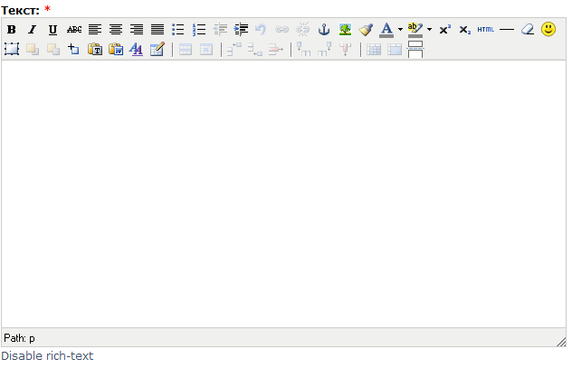This screenshot has height=368, width=572.
Task: Insert a numbered list
Action: (199, 29)
